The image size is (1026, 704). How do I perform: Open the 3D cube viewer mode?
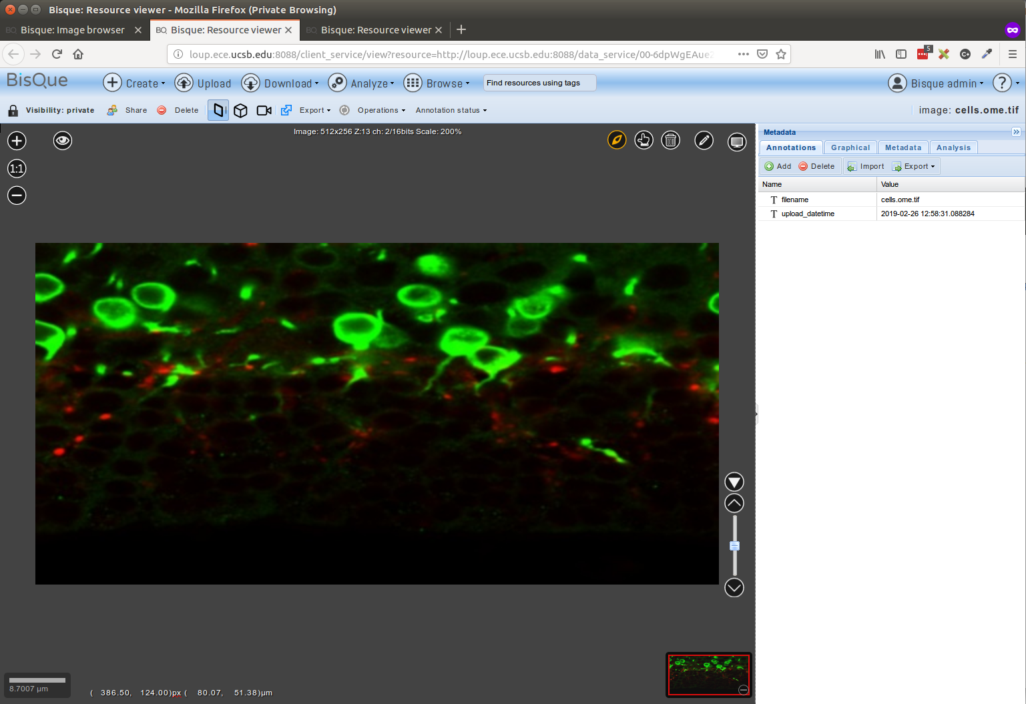(240, 110)
